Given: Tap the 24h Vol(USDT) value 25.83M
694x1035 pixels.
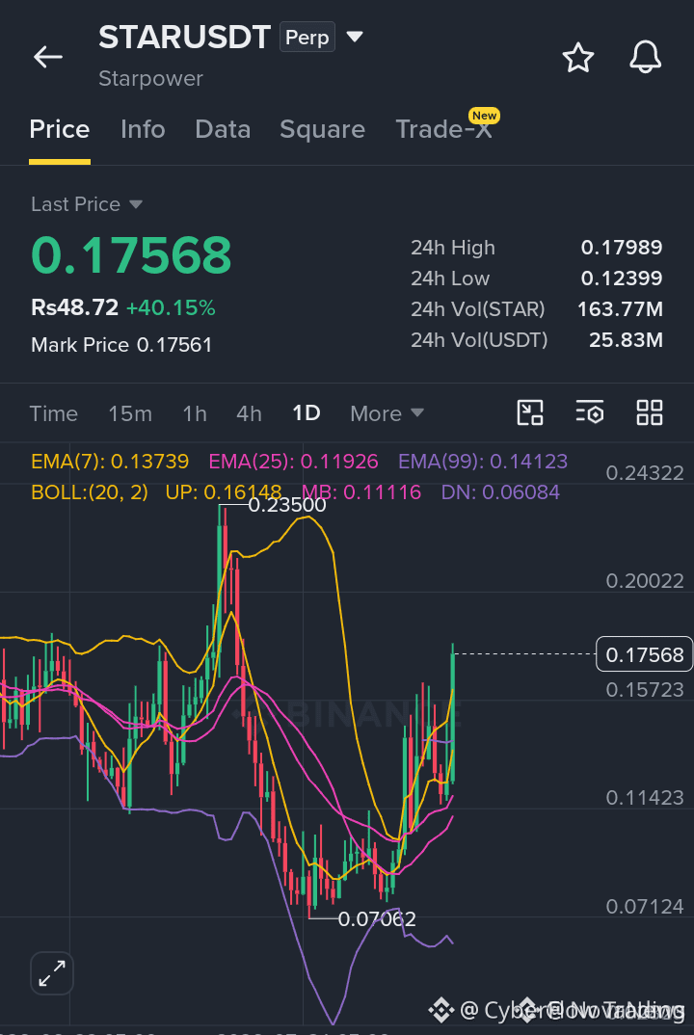Looking at the screenshot, I should [626, 340].
